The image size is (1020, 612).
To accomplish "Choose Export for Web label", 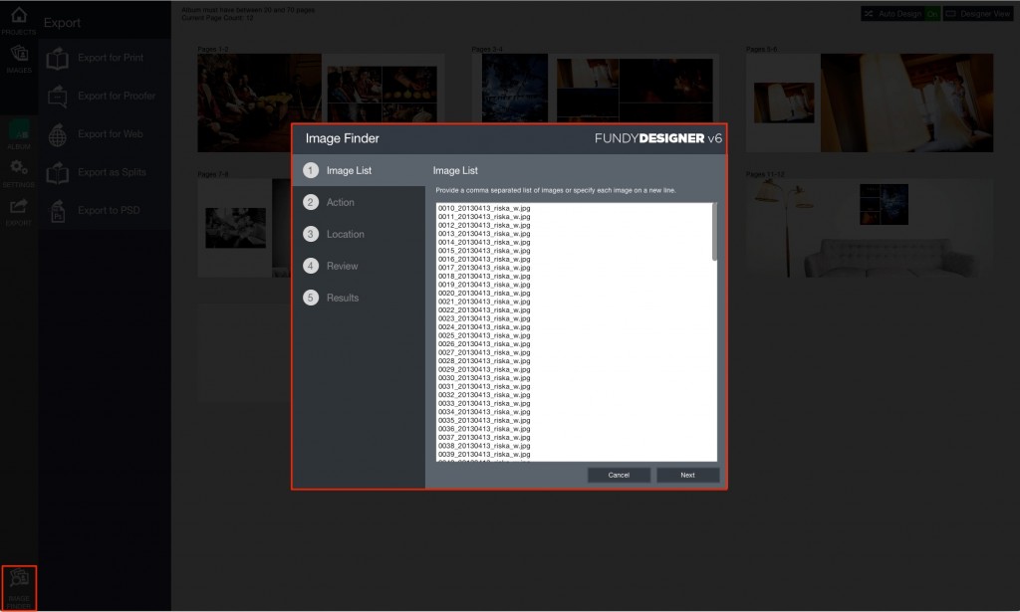I will point(110,134).
